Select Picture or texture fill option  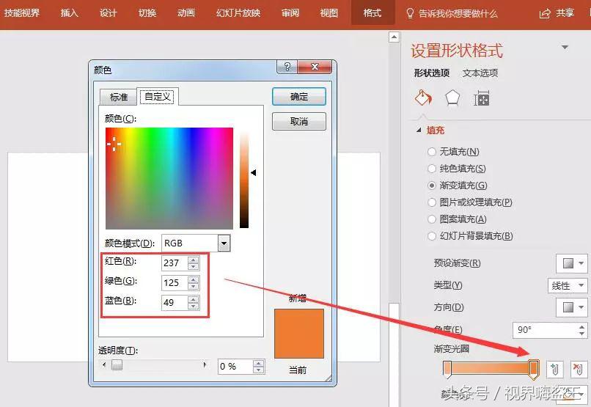(x=432, y=202)
